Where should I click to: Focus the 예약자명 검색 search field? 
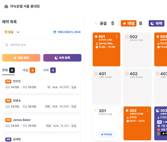tap(42, 45)
